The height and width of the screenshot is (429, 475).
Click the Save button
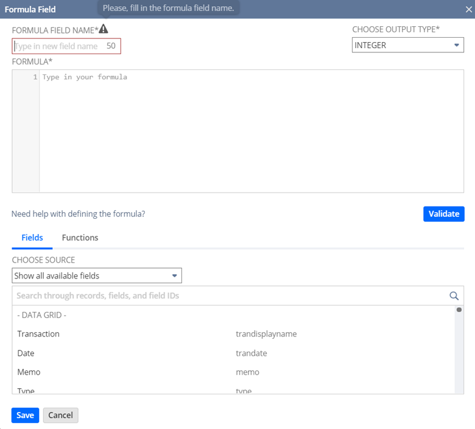25,415
